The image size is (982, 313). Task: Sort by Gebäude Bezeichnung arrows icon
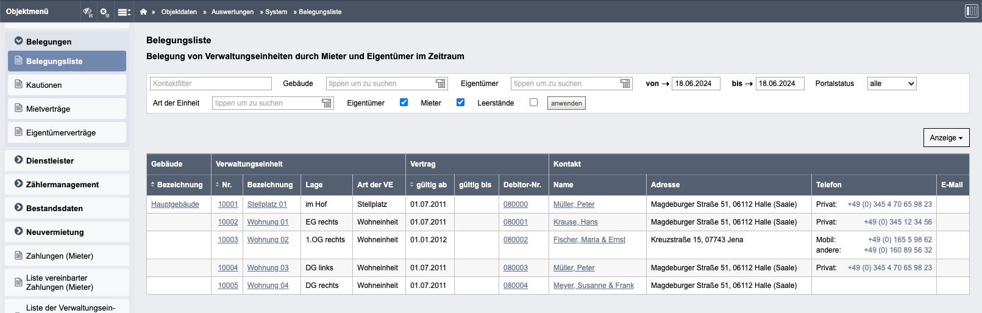153,184
